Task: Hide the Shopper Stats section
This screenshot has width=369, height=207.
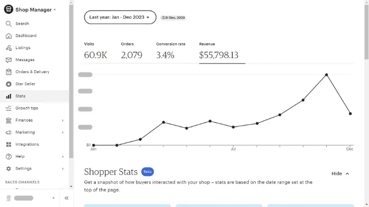Action: (x=340, y=174)
